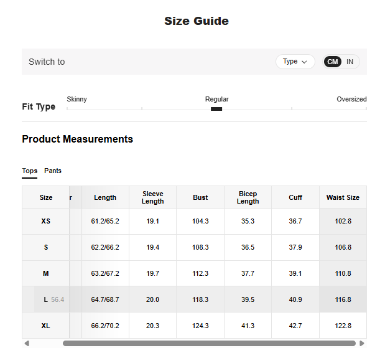Screen dimensions: 380x353
Task: Click the Fit Type slider marker
Action: coord(216,109)
